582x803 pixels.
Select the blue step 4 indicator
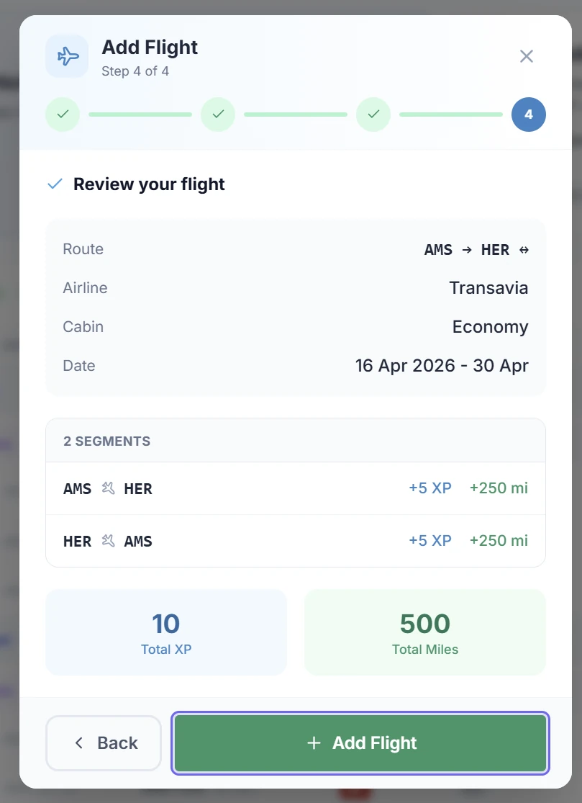click(529, 114)
